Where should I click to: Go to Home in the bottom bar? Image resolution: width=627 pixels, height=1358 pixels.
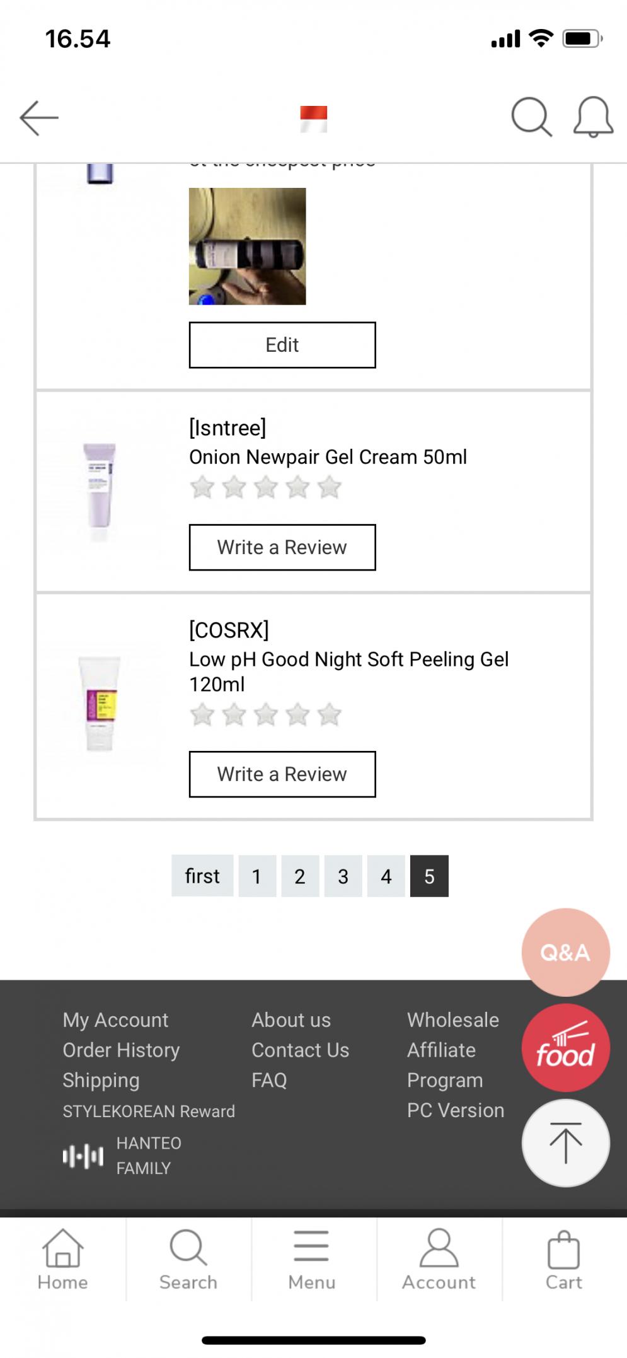[x=62, y=1260]
